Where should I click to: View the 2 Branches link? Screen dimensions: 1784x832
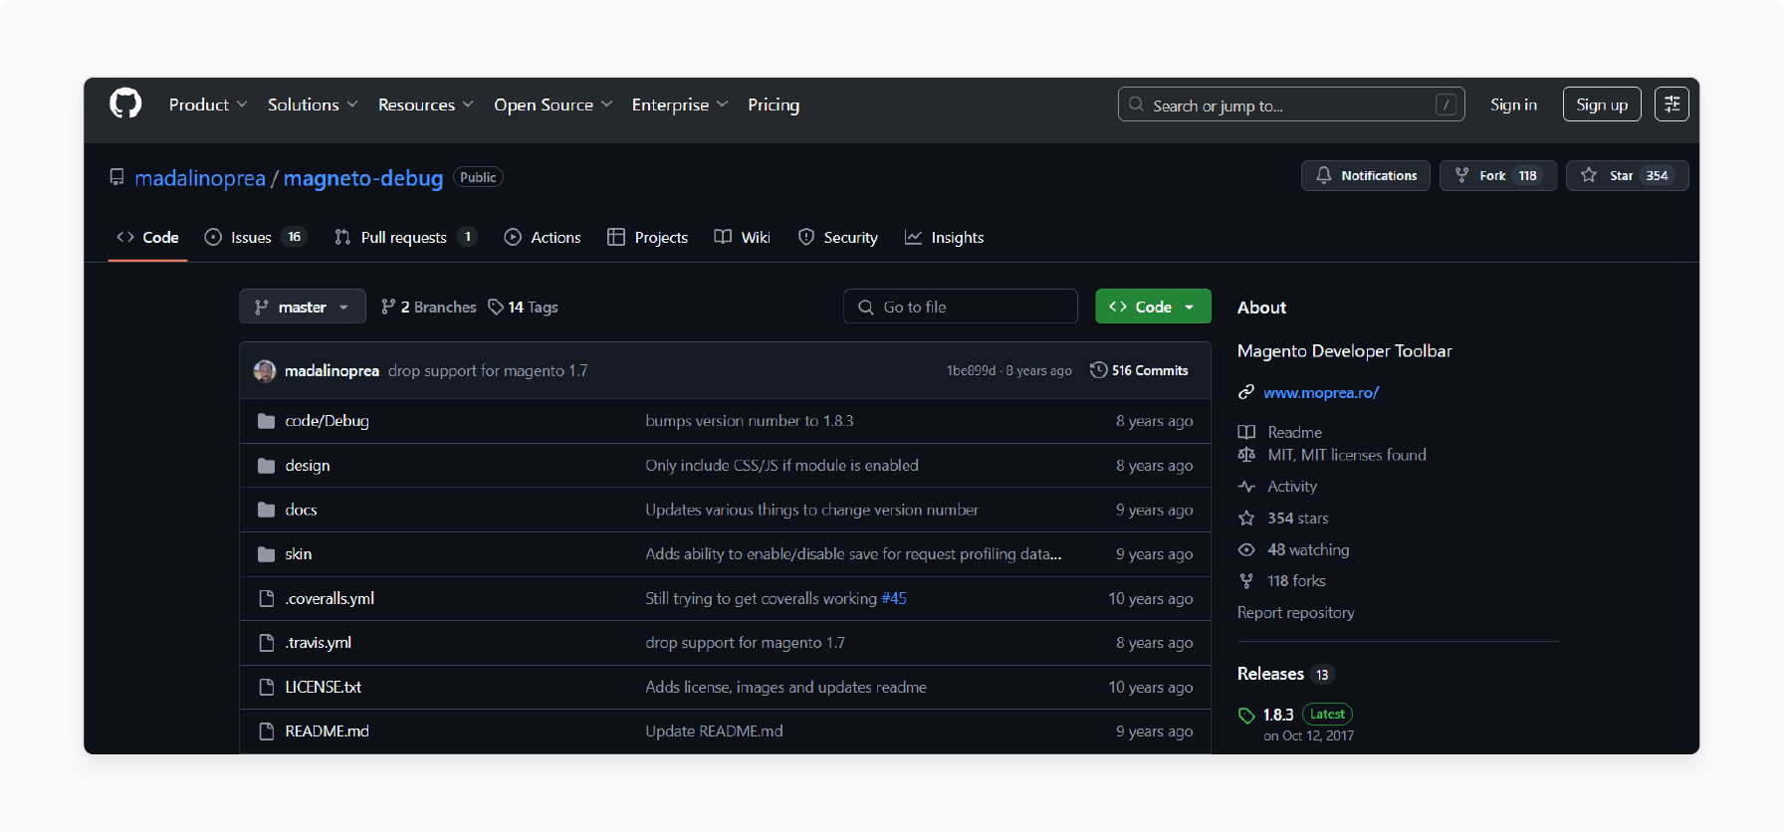pos(429,307)
